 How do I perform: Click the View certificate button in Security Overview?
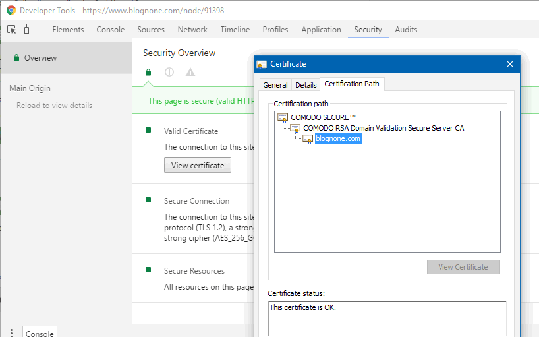198,165
